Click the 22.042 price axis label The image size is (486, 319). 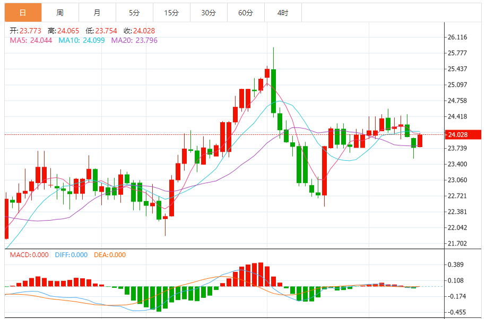tap(457, 228)
